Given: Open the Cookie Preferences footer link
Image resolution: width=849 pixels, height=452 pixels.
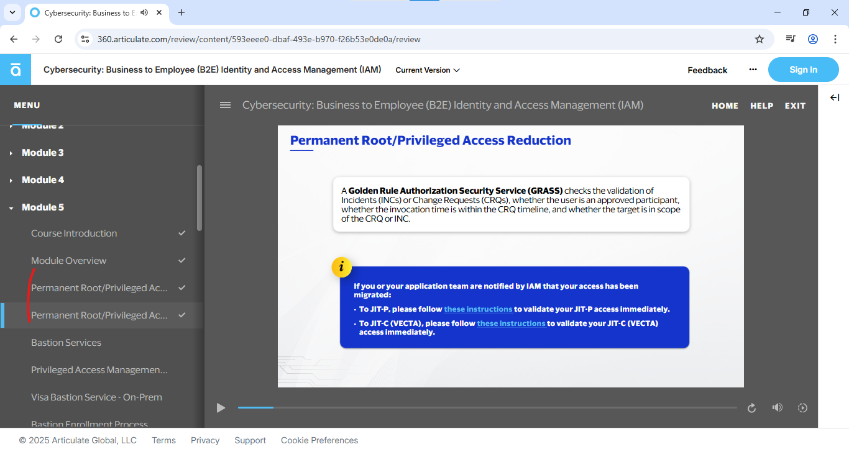Looking at the screenshot, I should coord(319,440).
